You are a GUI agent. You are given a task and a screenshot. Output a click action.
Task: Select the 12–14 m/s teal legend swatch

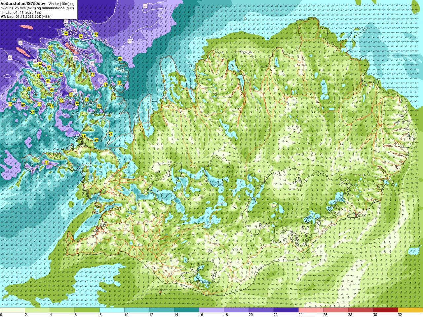(162, 310)
